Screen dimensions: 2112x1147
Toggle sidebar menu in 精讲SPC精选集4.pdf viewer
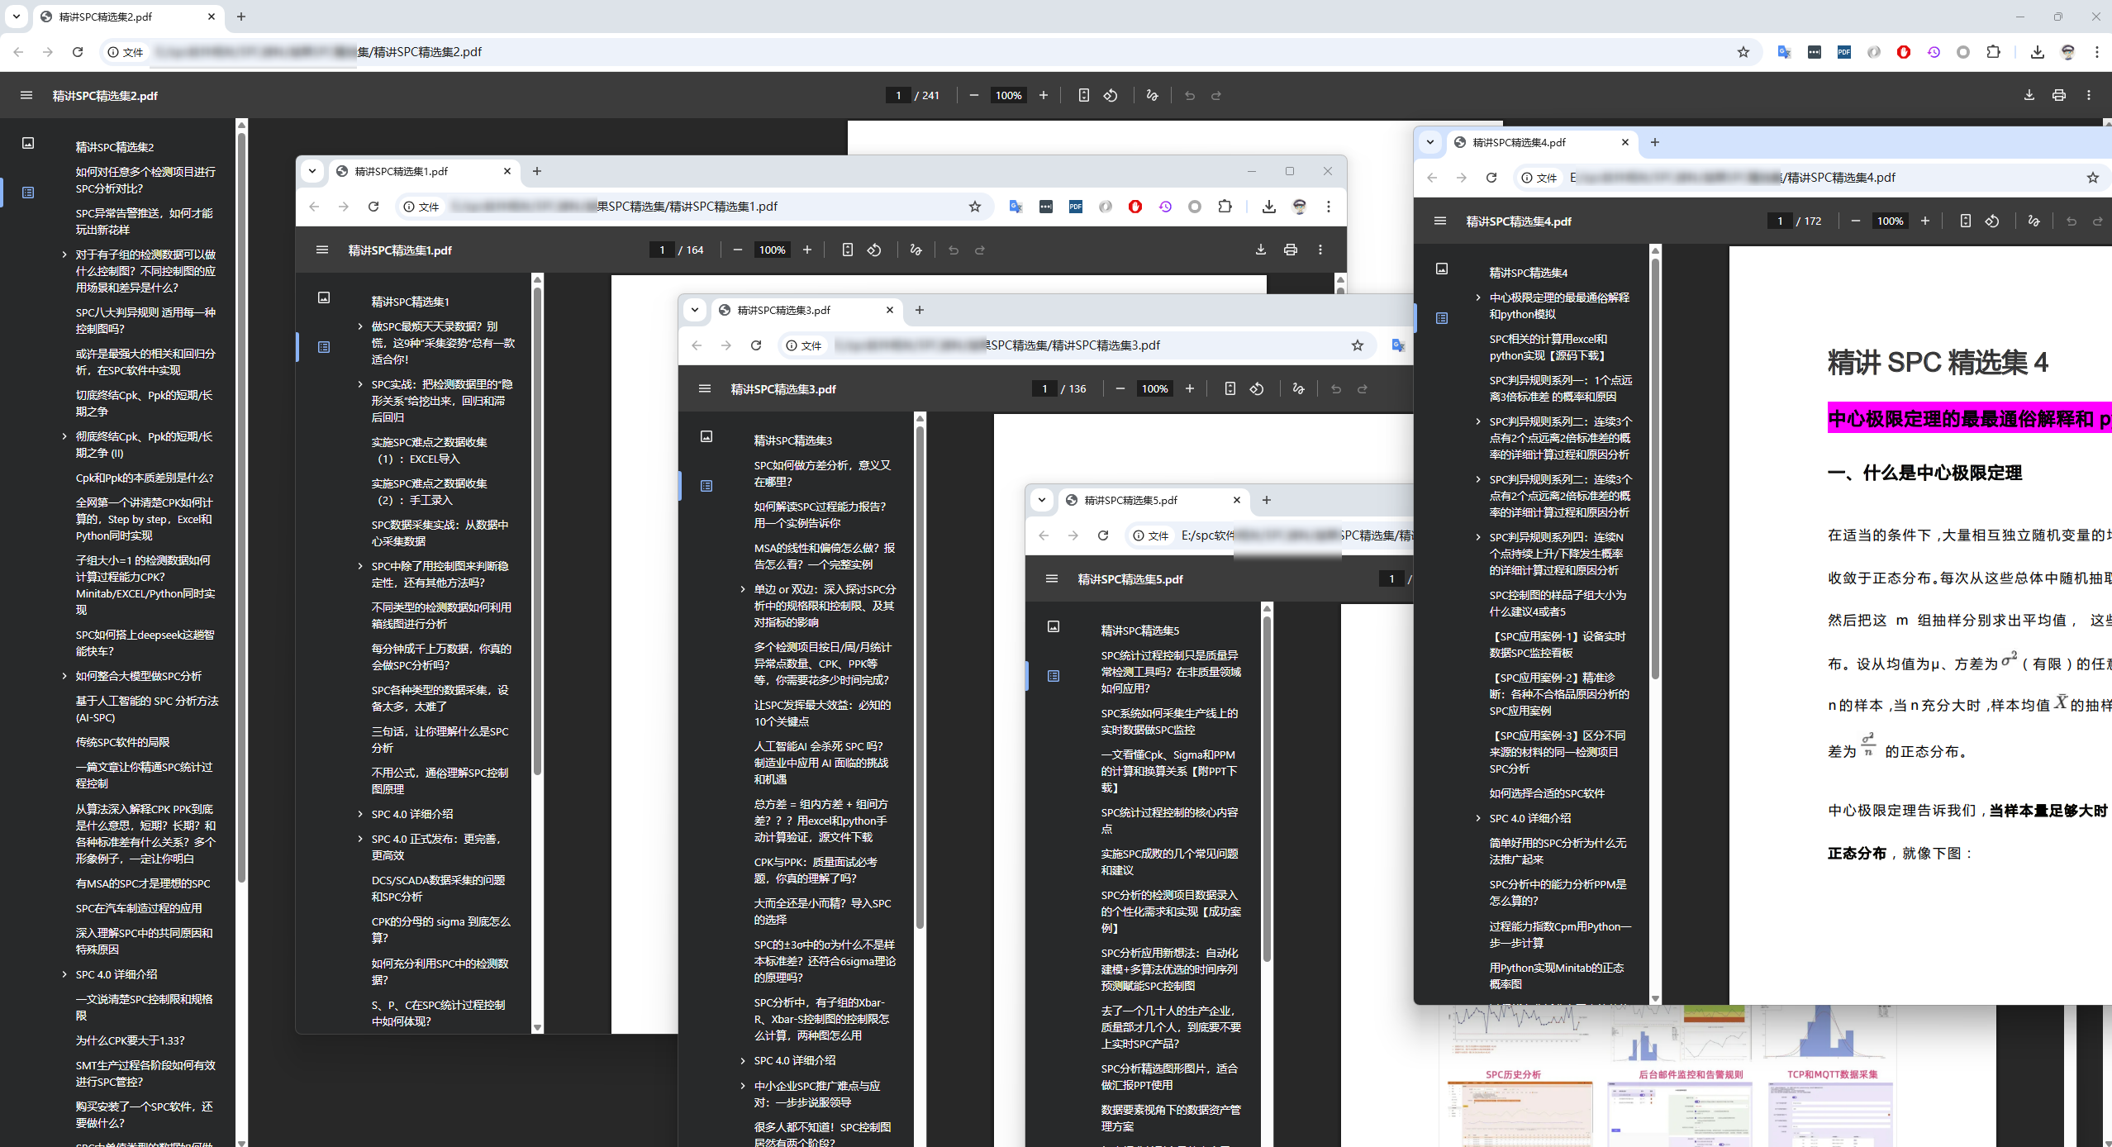[x=1440, y=221]
